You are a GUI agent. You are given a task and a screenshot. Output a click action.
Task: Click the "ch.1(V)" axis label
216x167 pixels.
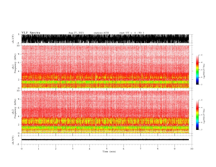pos(13,39)
